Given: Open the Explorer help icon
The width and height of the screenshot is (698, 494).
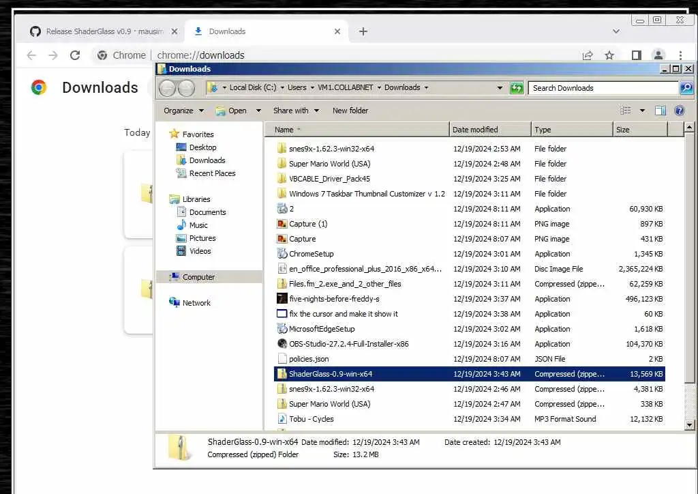Looking at the screenshot, I should click(680, 111).
